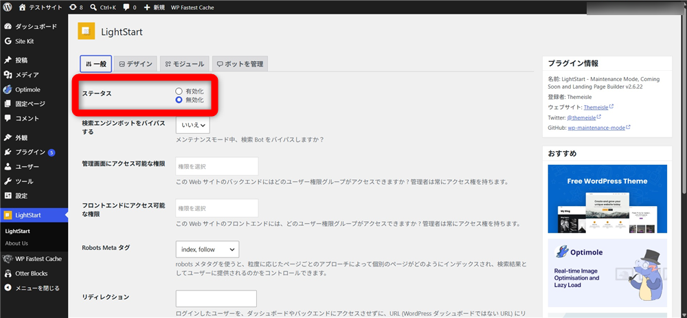Open the index, follow Robots Meta dropdown
This screenshot has width=687, height=318.
(207, 249)
